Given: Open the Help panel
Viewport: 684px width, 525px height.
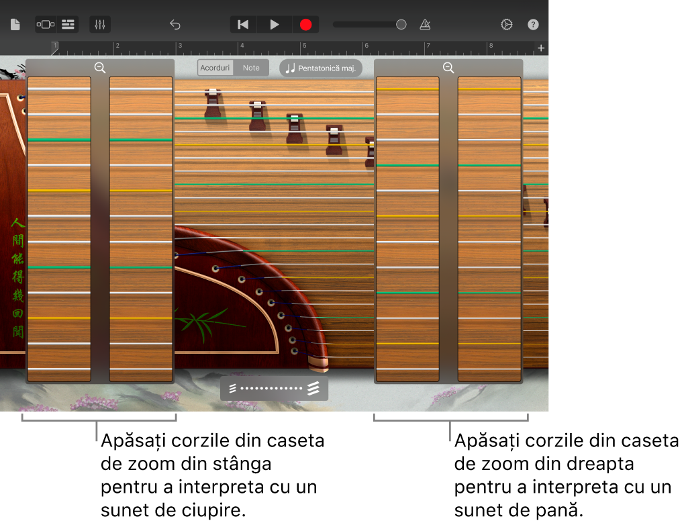Looking at the screenshot, I should tap(533, 24).
